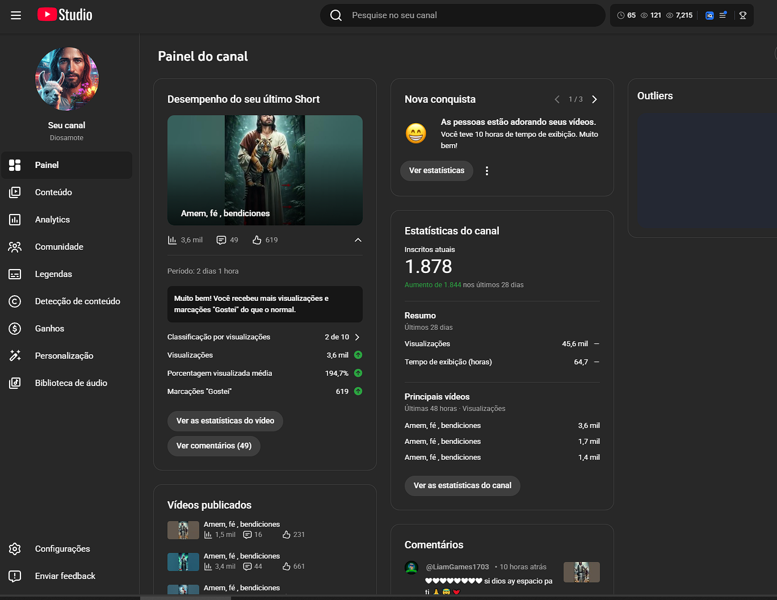The width and height of the screenshot is (777, 600).
Task: Click the Analytics bar chart icon in sidebar
Action: [15, 220]
